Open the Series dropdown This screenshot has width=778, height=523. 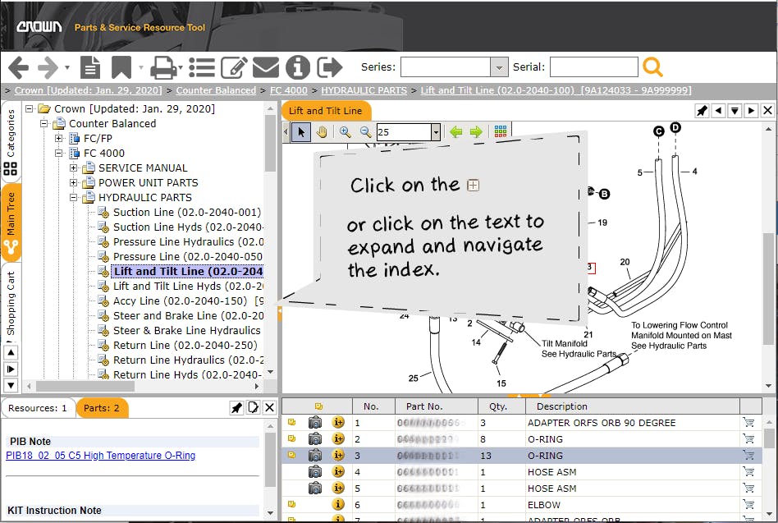(499, 67)
